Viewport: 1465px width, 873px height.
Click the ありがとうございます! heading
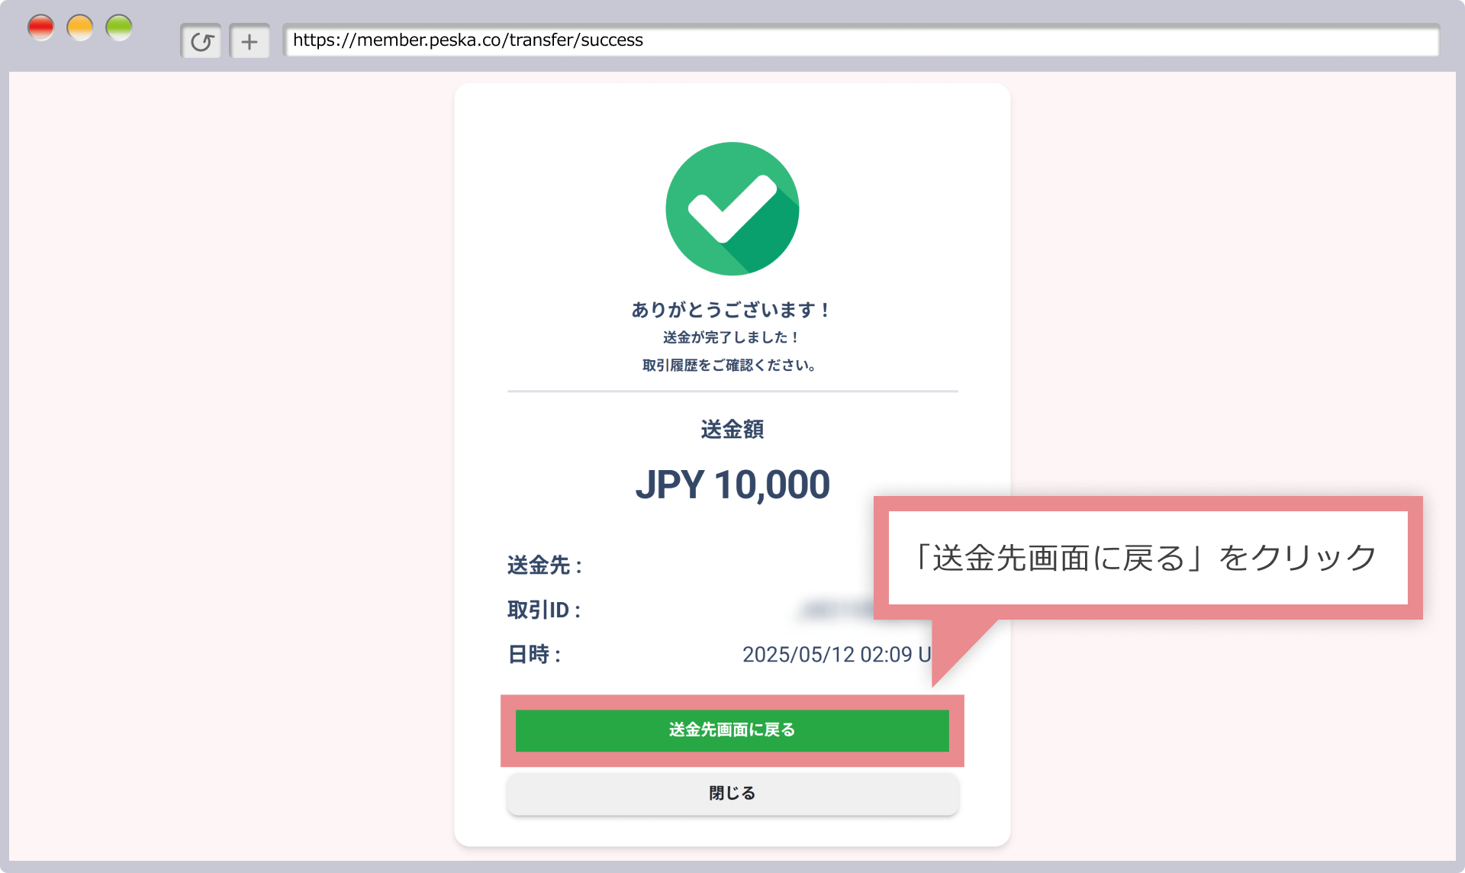pyautogui.click(x=731, y=310)
